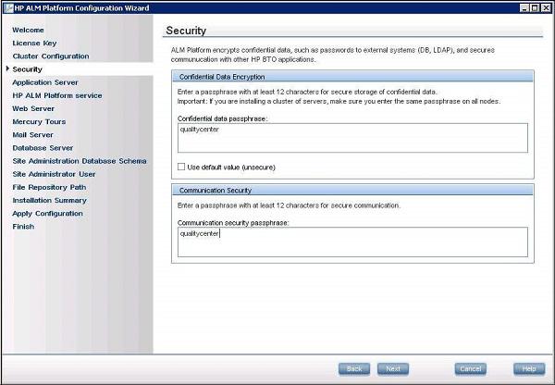Image resolution: width=555 pixels, height=385 pixels.
Task: Select the Welcome step in sidebar
Action: [28, 30]
